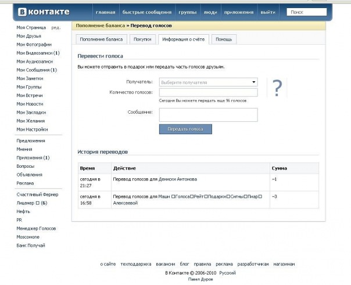
Task: Open Менеджер Голосов app
Action: coord(36,229)
